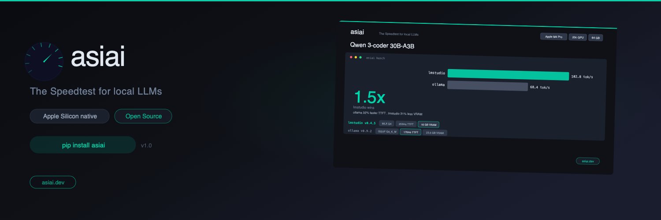Click the small Speedtest subtitle inside the card
The width and height of the screenshot is (661, 220).
tap(399, 34)
